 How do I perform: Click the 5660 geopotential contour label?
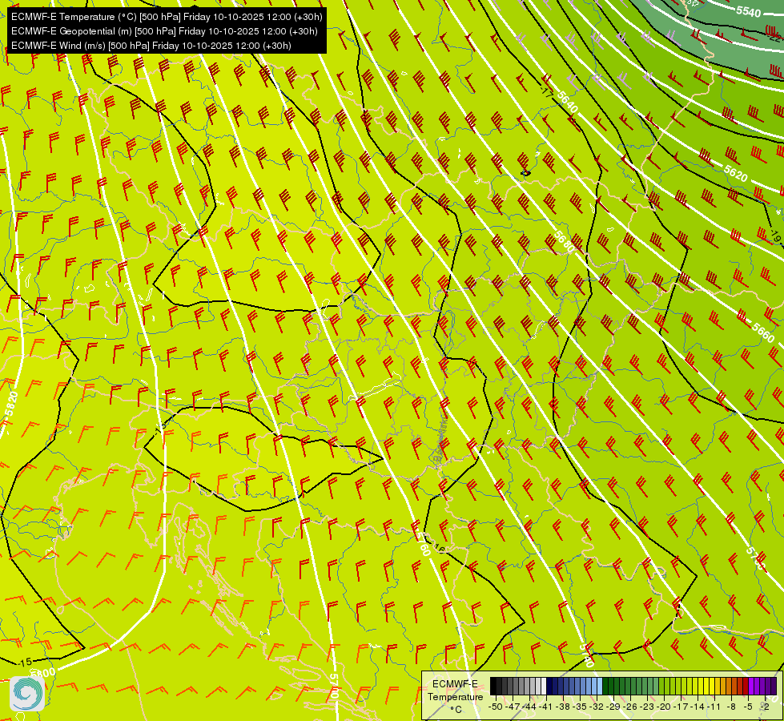pos(763,332)
